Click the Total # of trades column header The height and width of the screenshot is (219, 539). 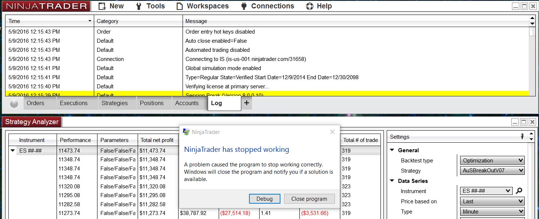[x=360, y=140]
